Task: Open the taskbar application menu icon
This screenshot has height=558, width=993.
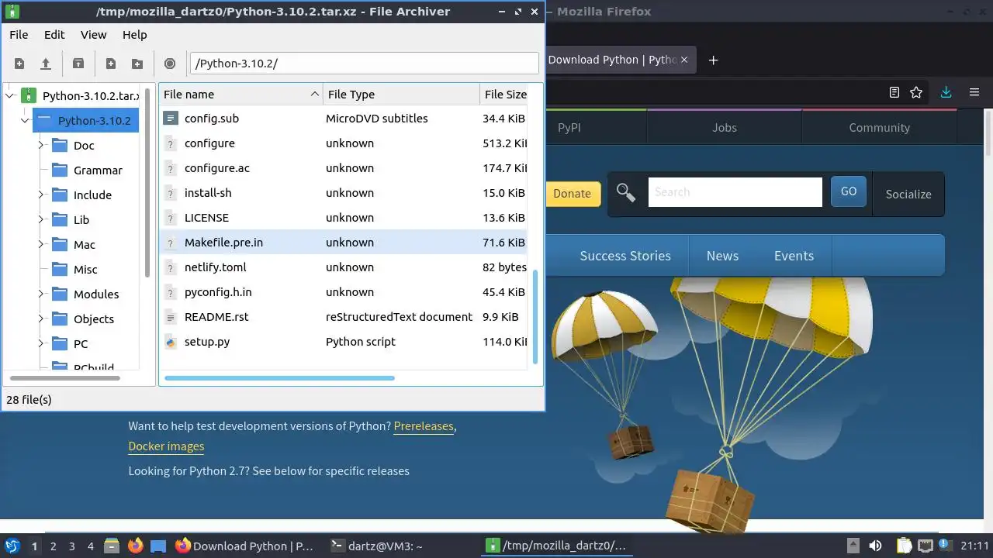Action: pos(12,546)
